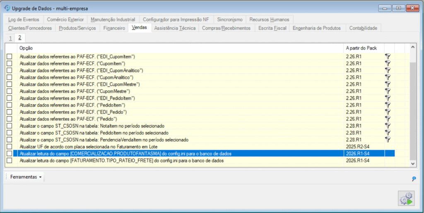Click the pin icon at bottom right

tap(414, 179)
